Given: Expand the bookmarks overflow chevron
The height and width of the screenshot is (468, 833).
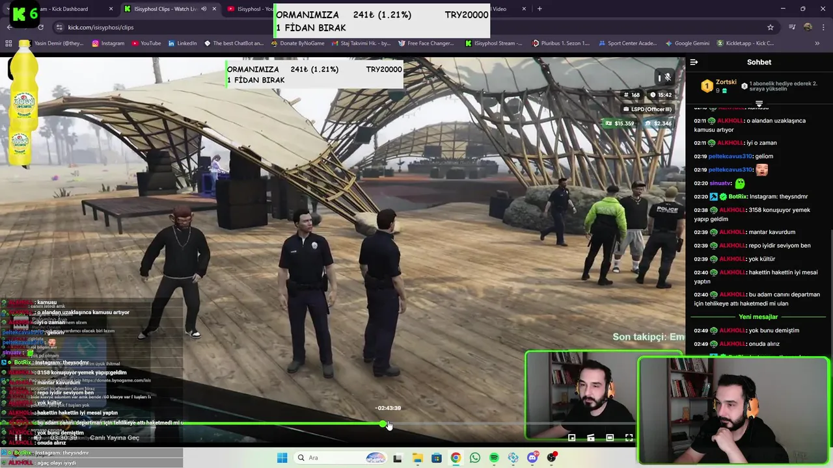Looking at the screenshot, I should (817, 44).
